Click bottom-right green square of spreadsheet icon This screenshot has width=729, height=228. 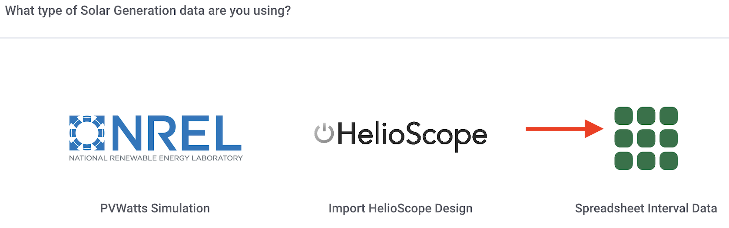pos(669,161)
